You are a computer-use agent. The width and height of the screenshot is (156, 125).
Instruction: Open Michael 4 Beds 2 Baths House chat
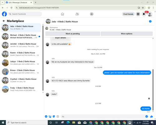pyautogui.click(x=21, y=36)
